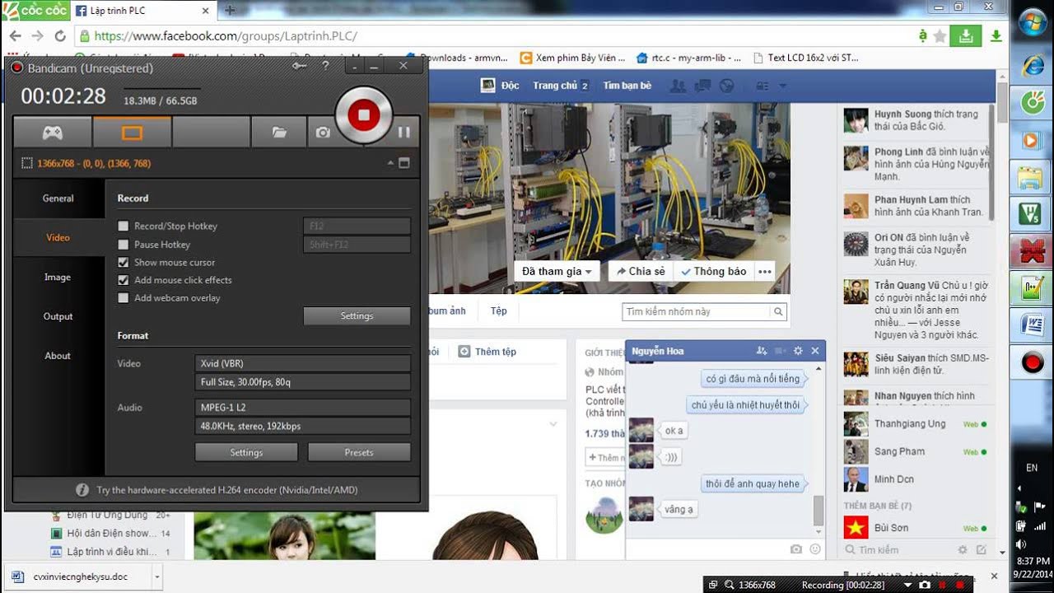Open the group Tệp tab
1054x593 pixels.
click(499, 311)
